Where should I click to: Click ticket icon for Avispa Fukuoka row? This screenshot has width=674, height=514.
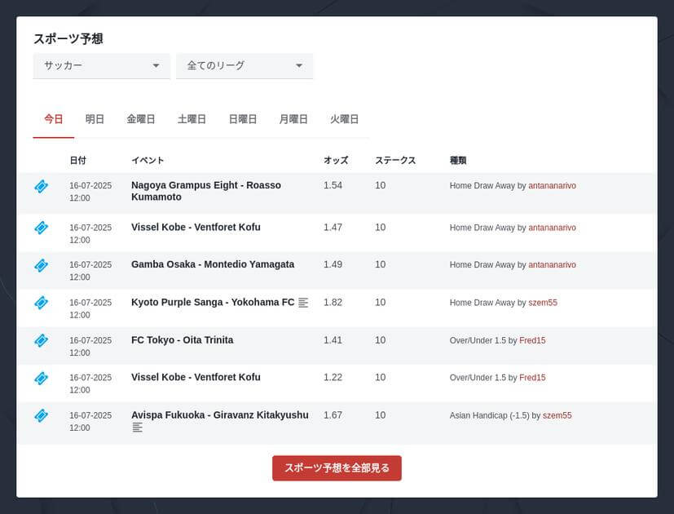tap(42, 415)
